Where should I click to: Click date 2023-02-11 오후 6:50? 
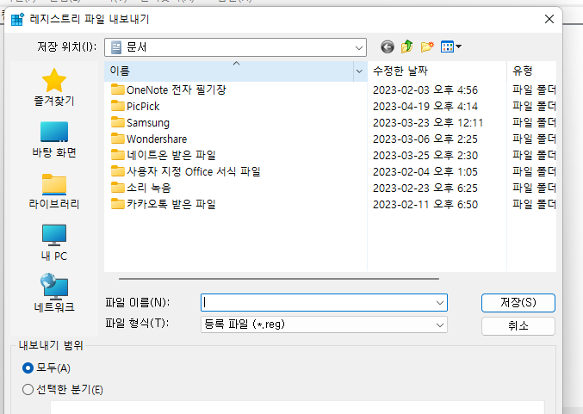pos(425,204)
